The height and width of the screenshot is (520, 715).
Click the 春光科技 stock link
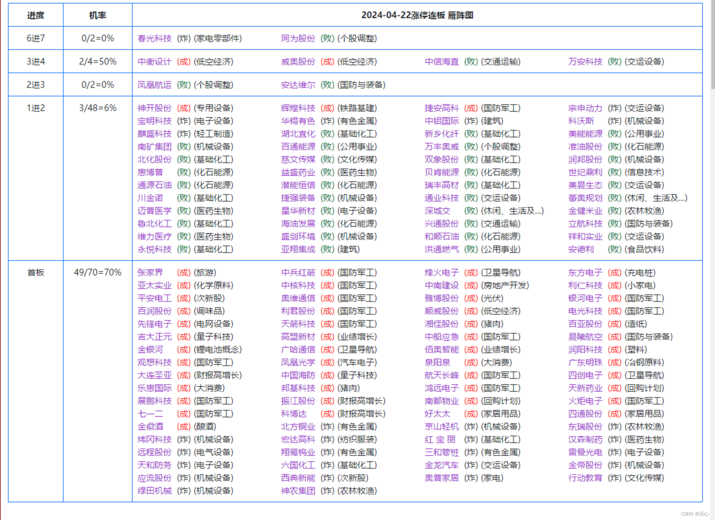pos(154,38)
